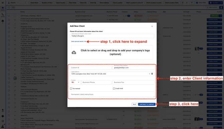Viewport: 224px width, 129px height.
Task: Open the Clients module dropdown
Action: 13,3
